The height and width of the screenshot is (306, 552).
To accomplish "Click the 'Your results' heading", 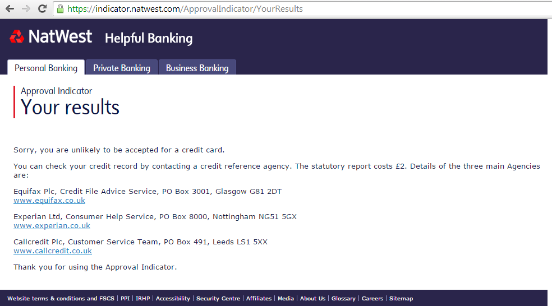I will [x=70, y=107].
